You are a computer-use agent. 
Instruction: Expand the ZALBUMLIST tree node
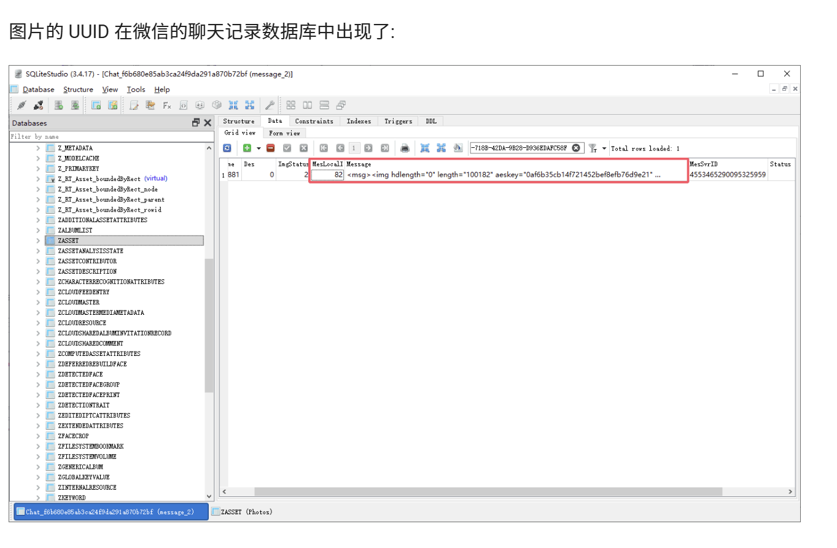(x=38, y=230)
